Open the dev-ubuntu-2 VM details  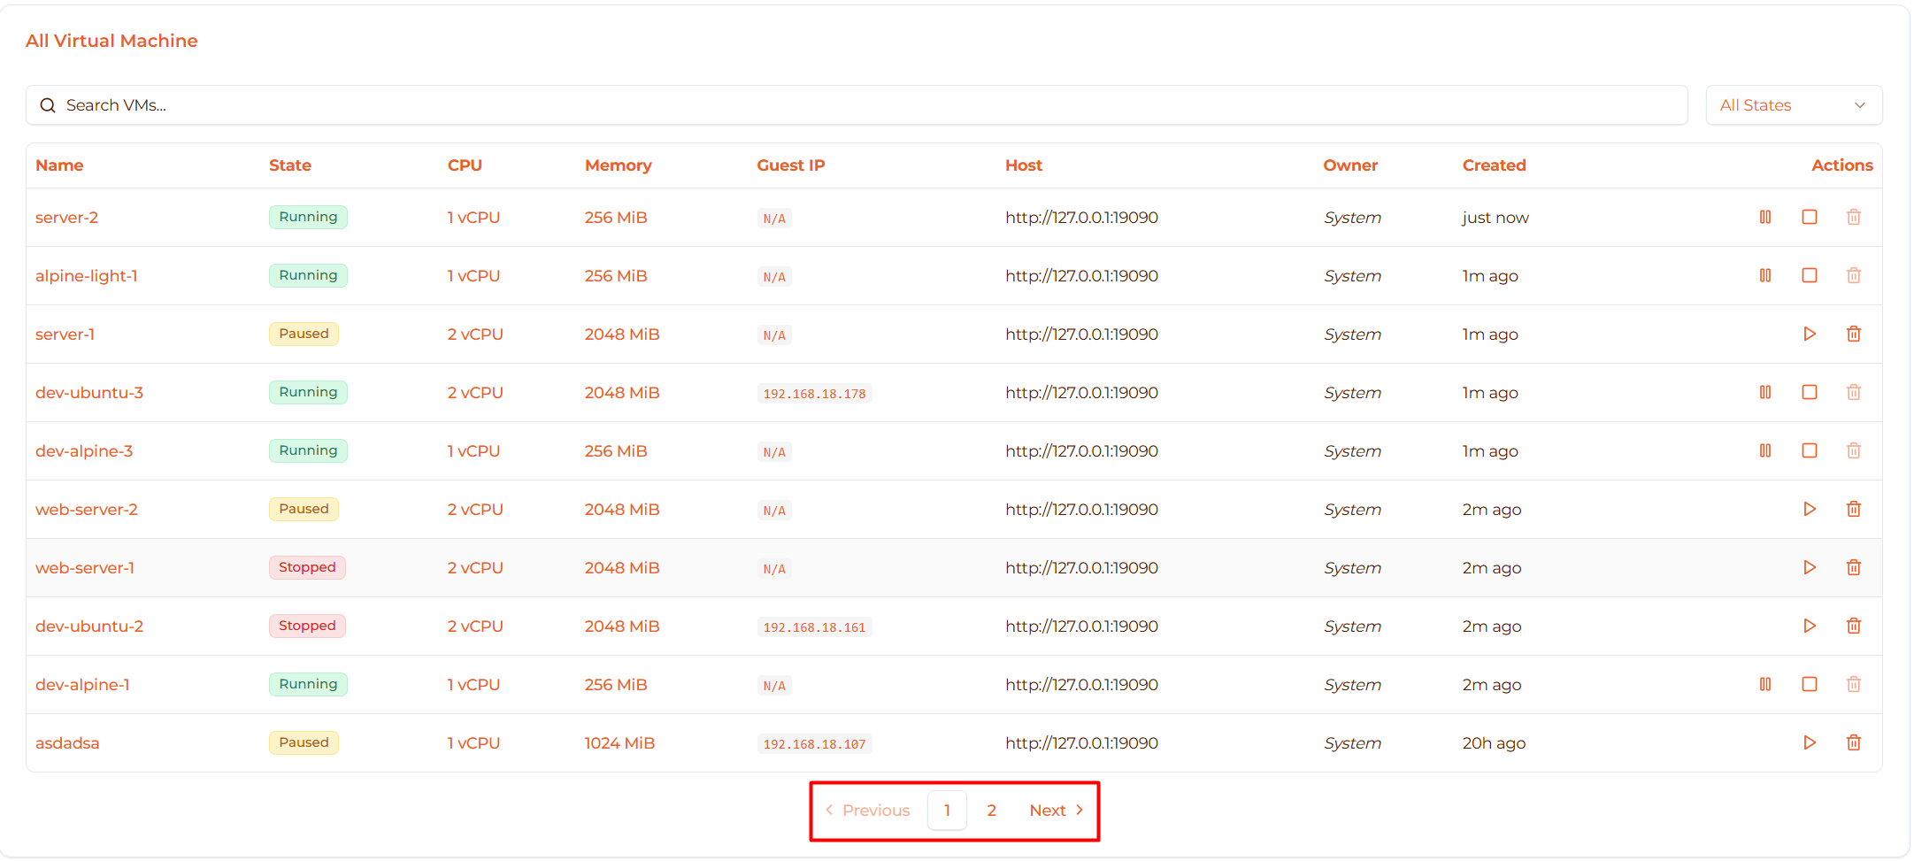point(89,626)
